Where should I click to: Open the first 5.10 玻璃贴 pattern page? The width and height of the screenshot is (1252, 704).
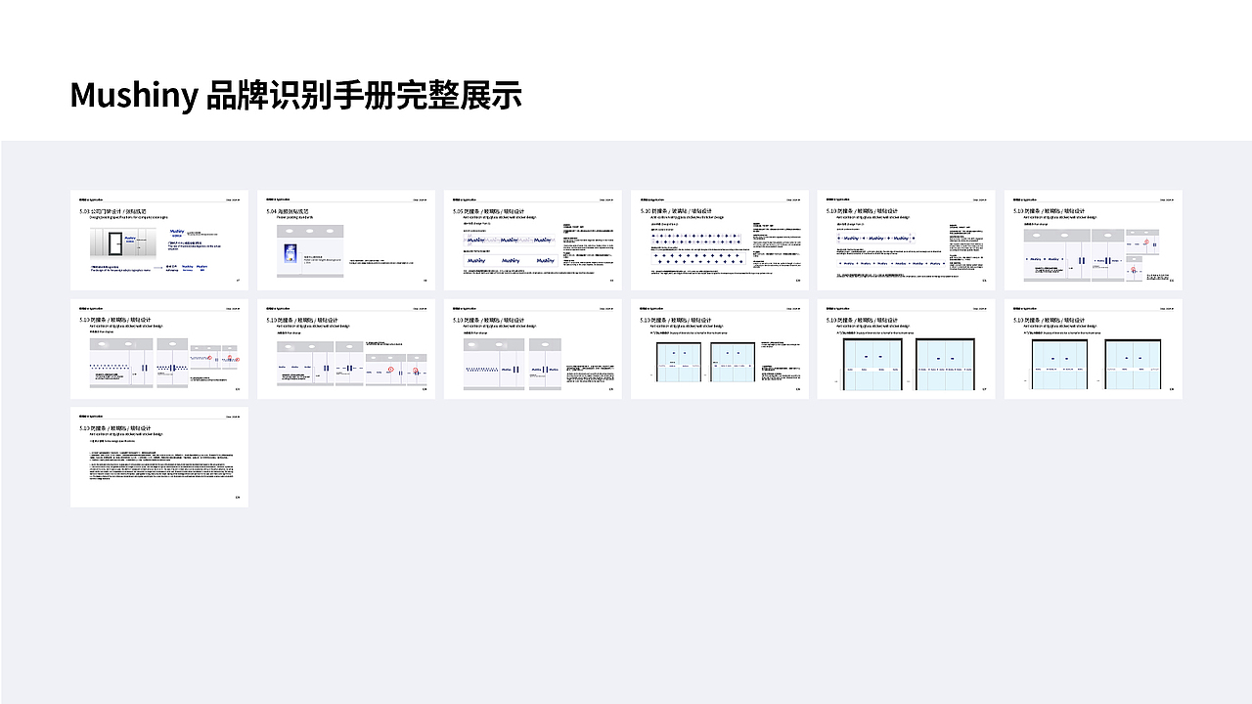click(719, 240)
